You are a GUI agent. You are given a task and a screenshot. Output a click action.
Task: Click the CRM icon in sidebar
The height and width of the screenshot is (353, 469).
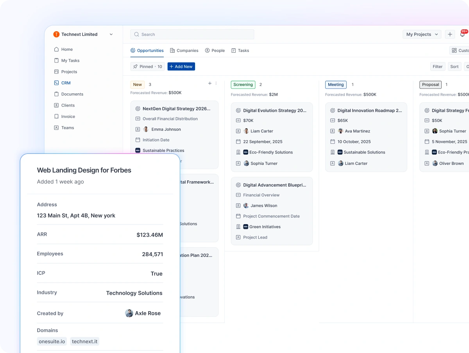click(x=56, y=83)
